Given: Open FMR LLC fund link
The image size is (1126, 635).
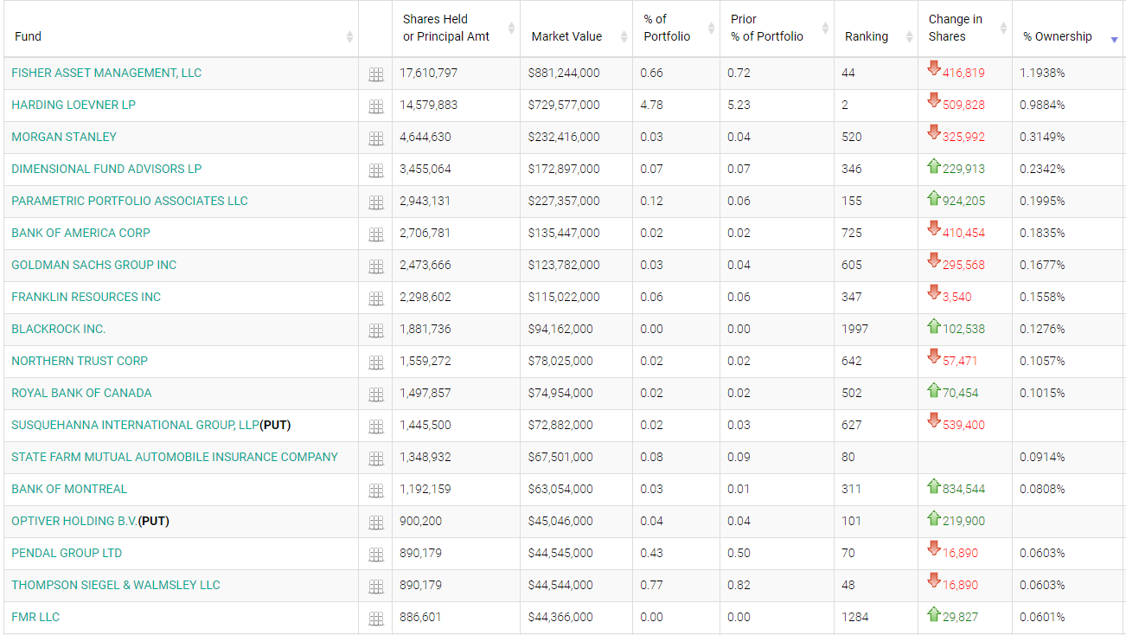Looking at the screenshot, I should click(x=35, y=617).
